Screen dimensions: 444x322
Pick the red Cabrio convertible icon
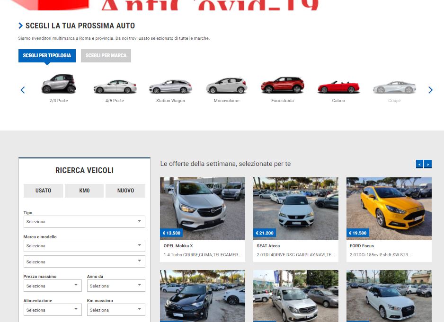point(338,87)
